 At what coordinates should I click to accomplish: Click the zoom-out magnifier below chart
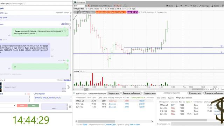(x=216, y=89)
